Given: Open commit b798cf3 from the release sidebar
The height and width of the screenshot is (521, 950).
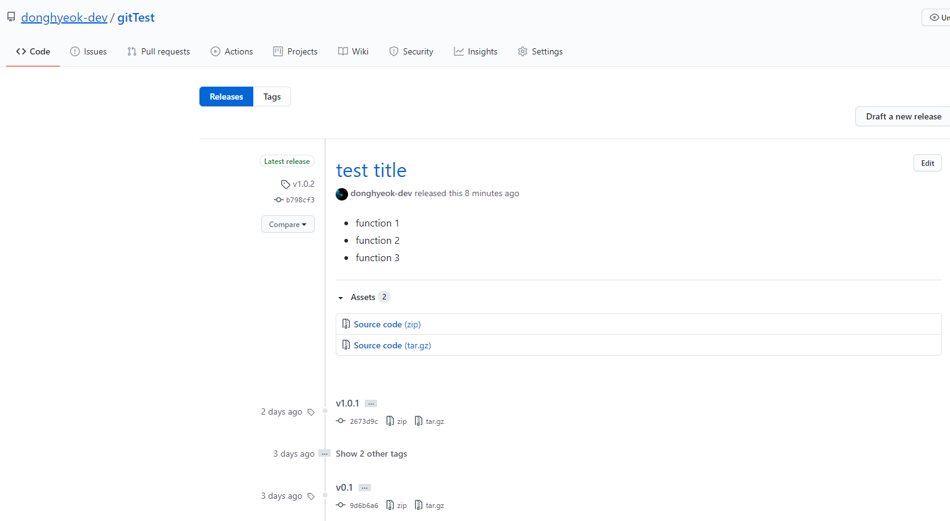Looking at the screenshot, I should point(300,200).
